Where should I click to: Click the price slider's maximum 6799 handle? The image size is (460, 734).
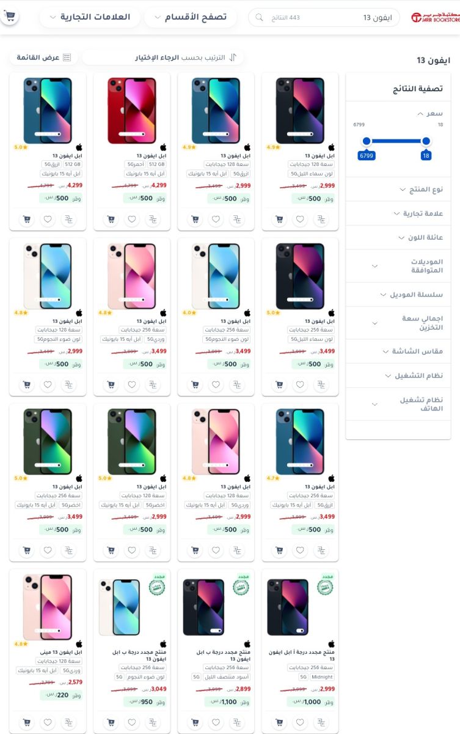[367, 141]
